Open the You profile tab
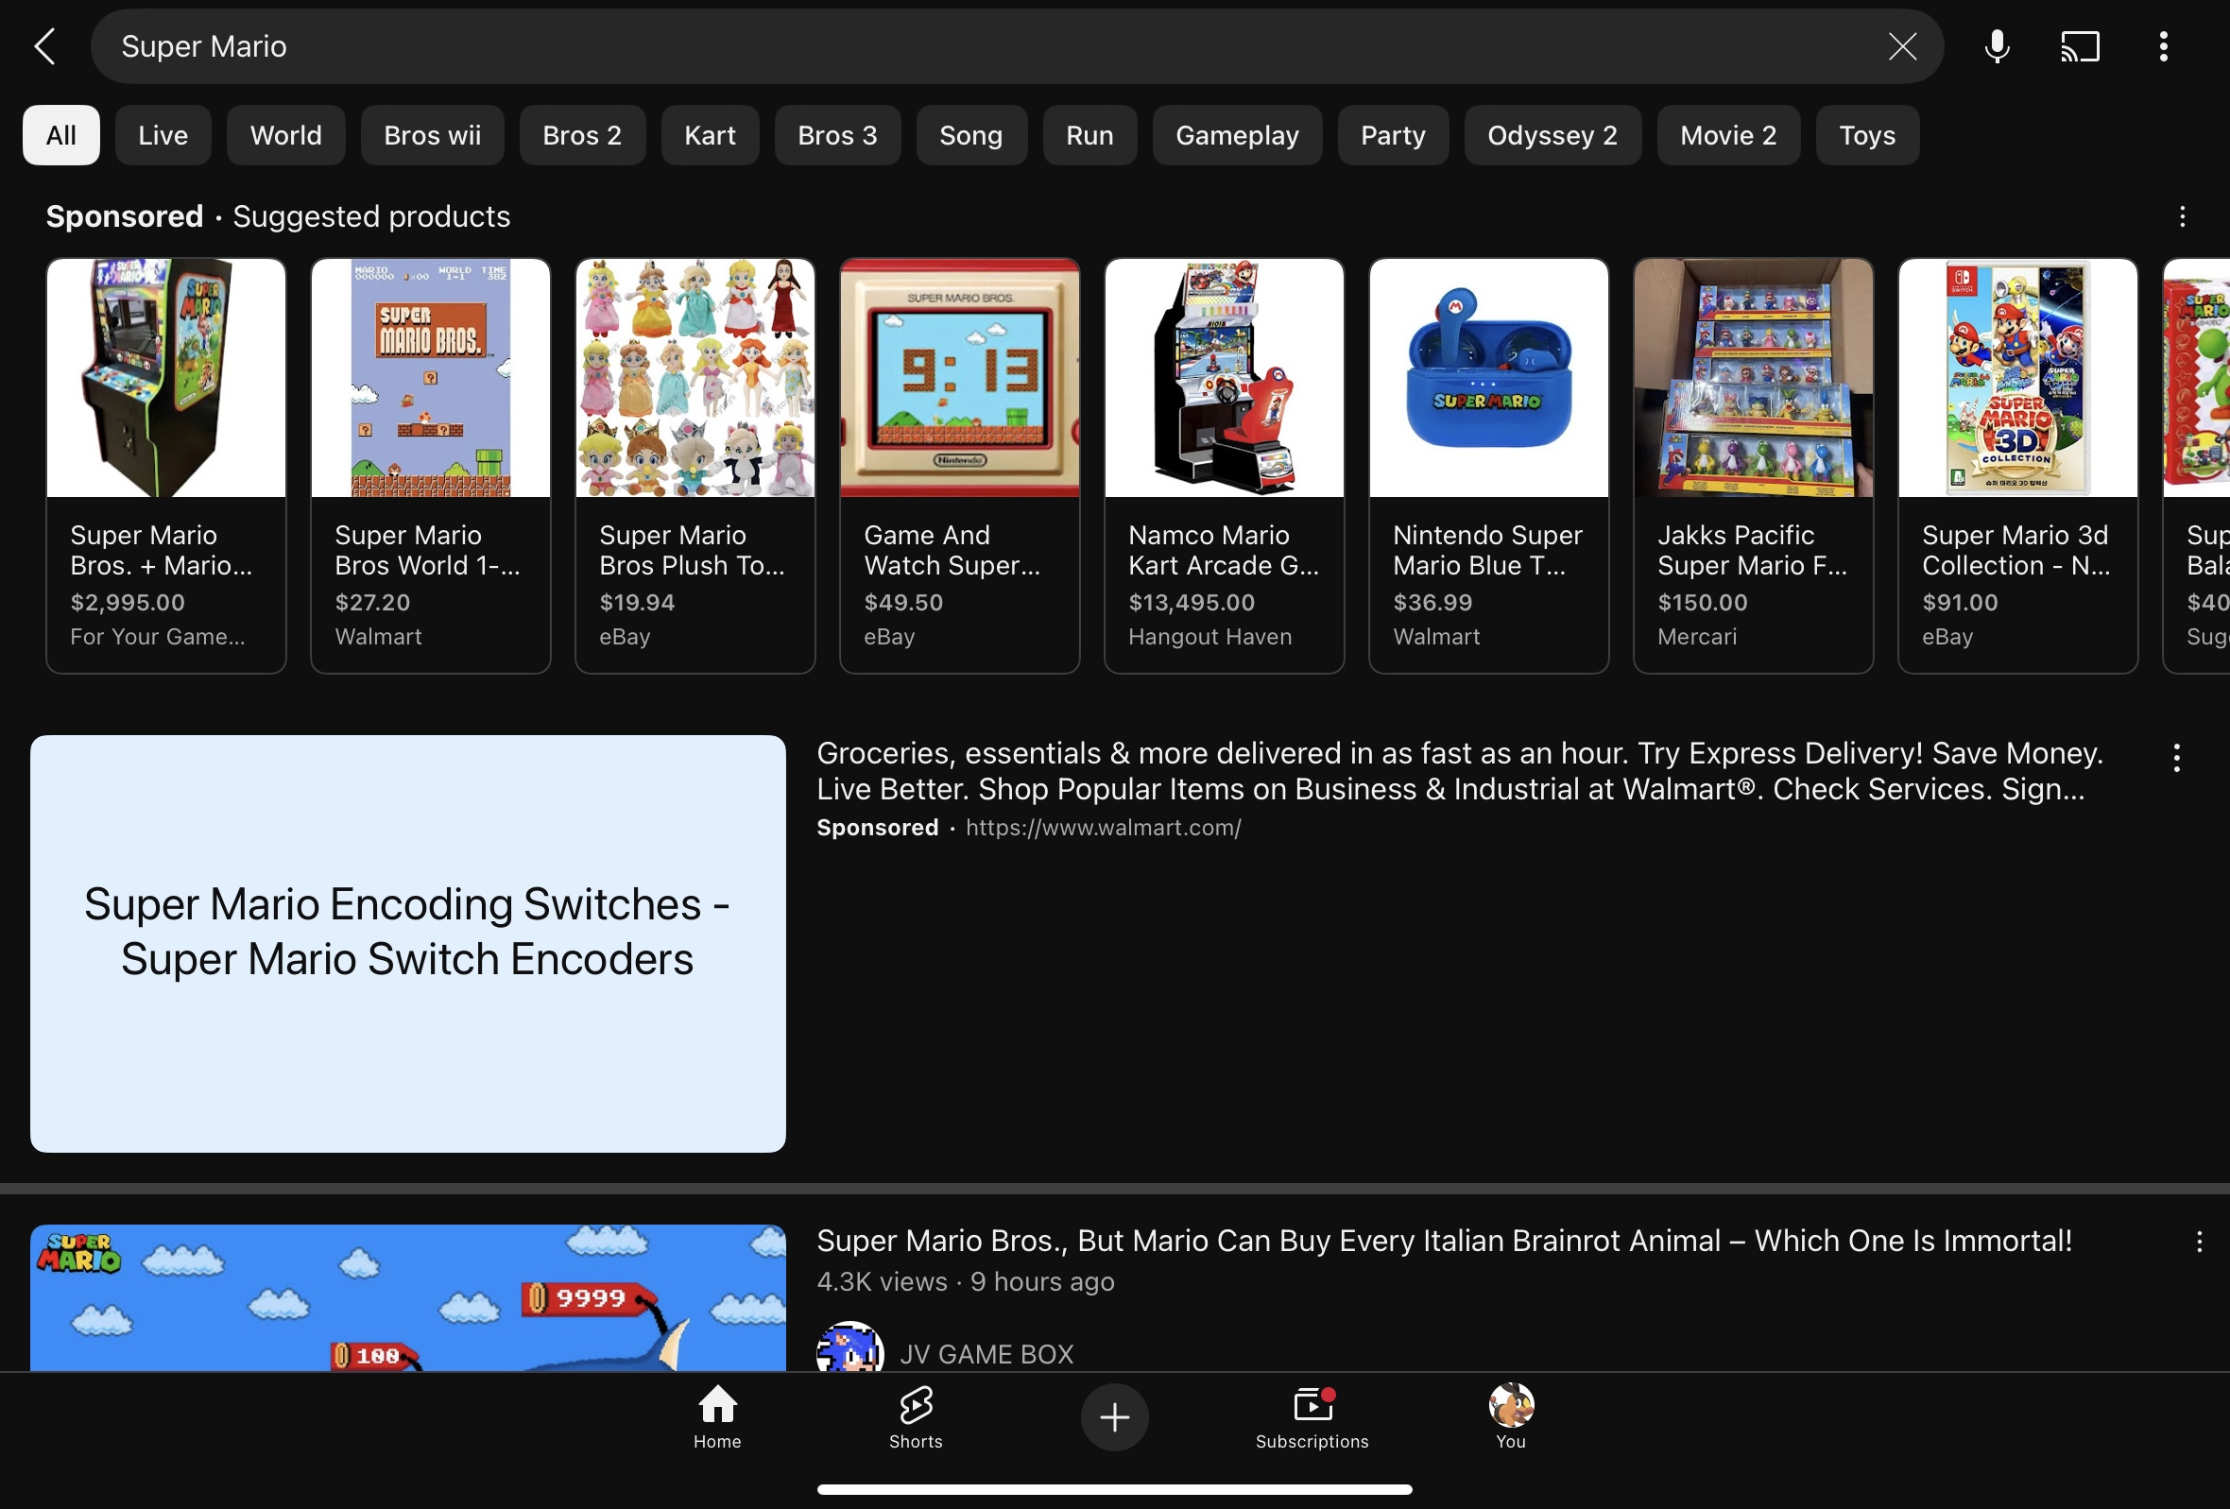The image size is (2230, 1509). point(1510,1417)
